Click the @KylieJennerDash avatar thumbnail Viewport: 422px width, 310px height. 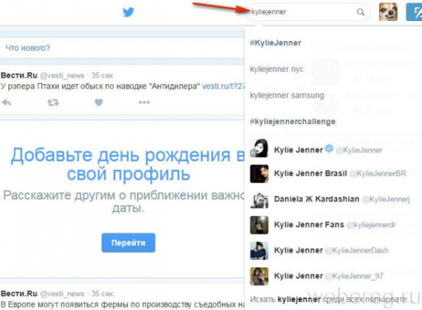point(259,250)
